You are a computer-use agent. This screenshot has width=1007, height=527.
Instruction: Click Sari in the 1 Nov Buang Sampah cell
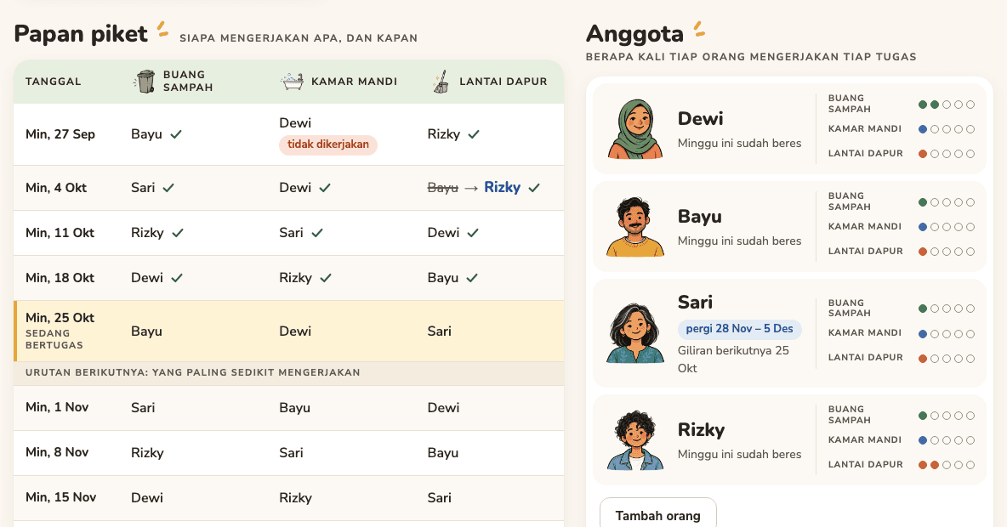[143, 408]
